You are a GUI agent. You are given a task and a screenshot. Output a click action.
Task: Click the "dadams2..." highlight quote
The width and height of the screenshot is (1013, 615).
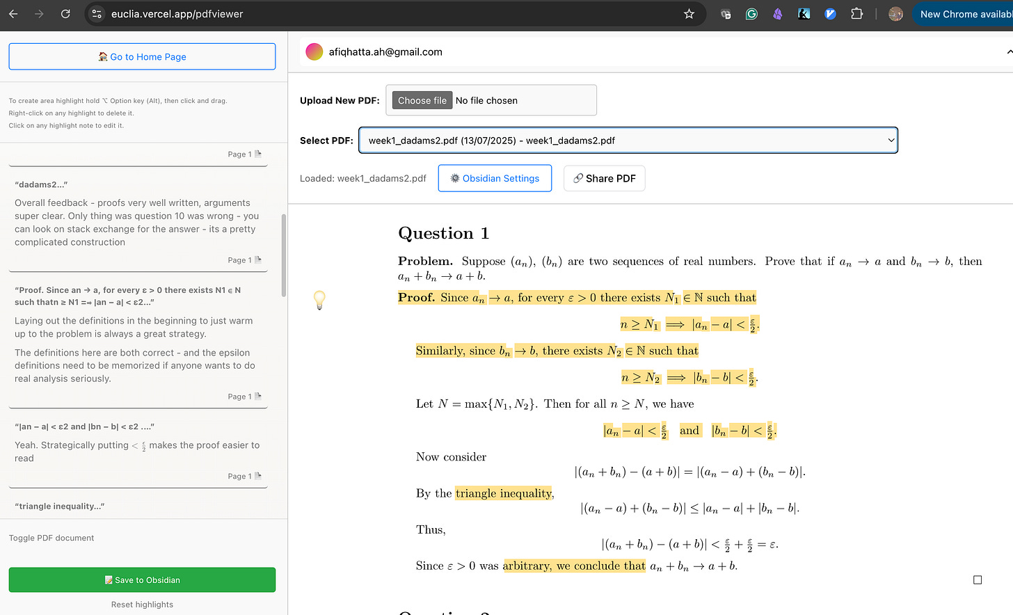41,184
